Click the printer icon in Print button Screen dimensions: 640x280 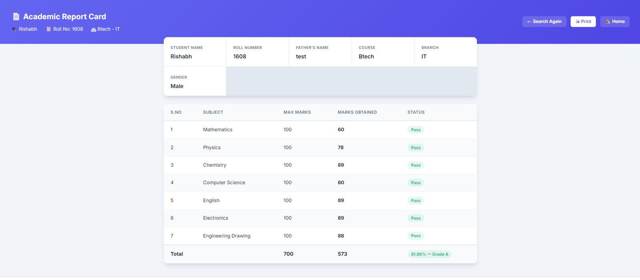click(x=577, y=22)
